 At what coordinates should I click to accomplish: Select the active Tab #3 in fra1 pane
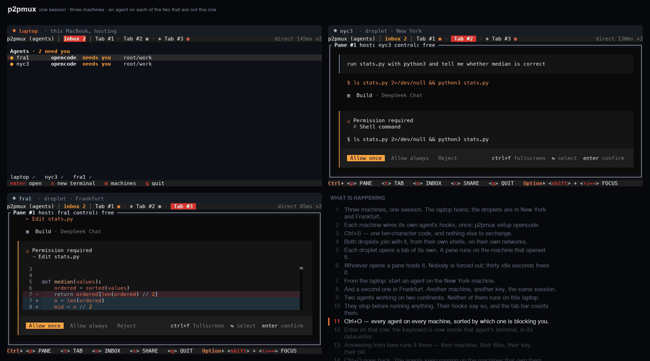coord(183,206)
